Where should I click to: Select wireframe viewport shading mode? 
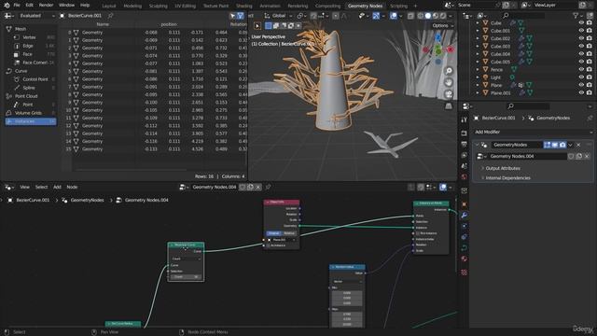421,16
